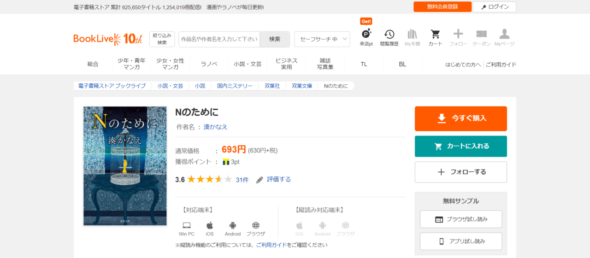590x258 pixels.
Task: Open 閲覧履歴 browsing history icon
Action: click(x=389, y=37)
